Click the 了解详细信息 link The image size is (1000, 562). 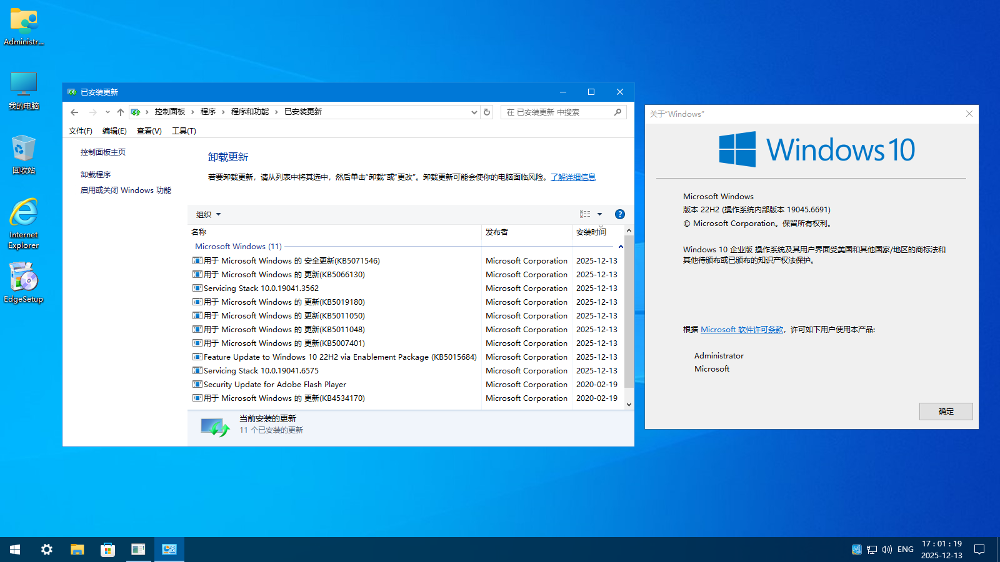coord(573,177)
